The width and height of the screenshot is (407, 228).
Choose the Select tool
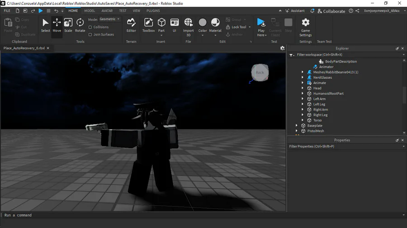[x=45, y=25]
